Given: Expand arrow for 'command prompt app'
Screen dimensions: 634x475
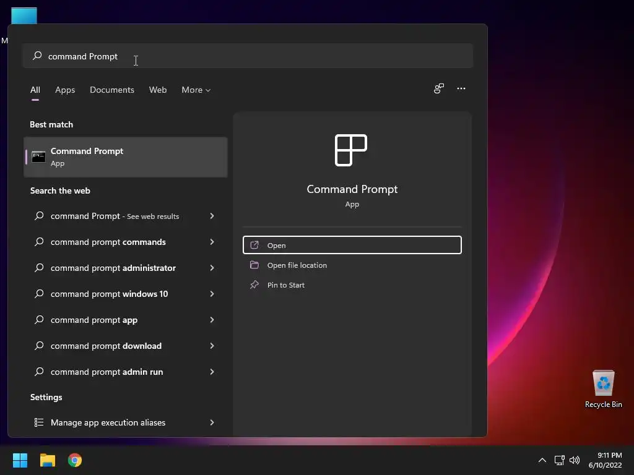Looking at the screenshot, I should pyautogui.click(x=212, y=320).
